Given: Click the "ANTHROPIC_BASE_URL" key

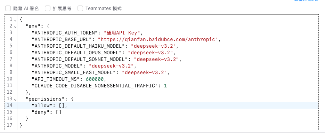Looking at the screenshot, I should tap(62, 39).
